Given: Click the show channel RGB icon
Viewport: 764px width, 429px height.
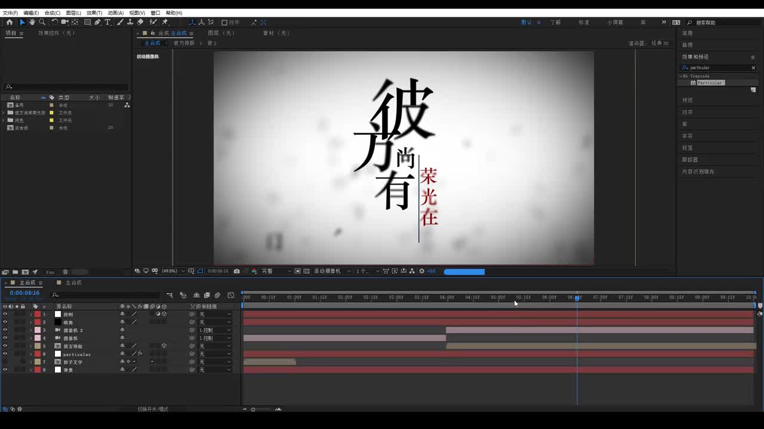Looking at the screenshot, I should click(254, 271).
